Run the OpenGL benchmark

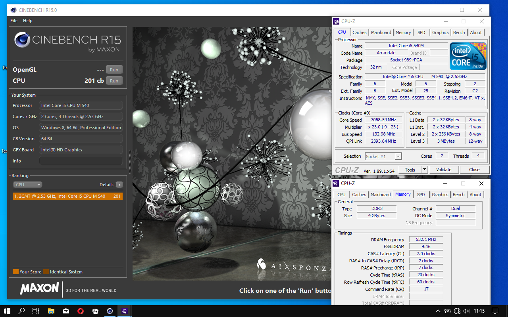114,70
